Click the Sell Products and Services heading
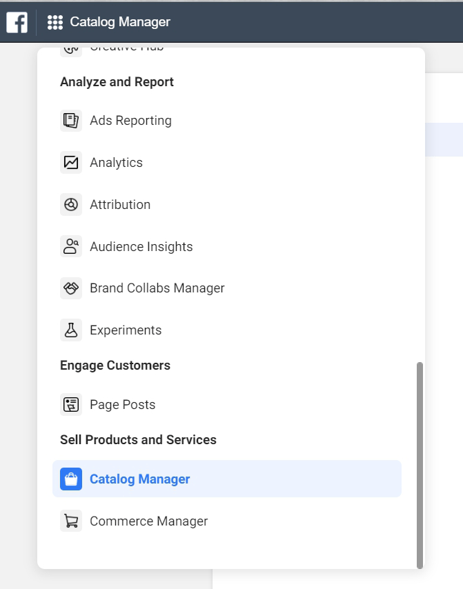This screenshot has height=589, width=463. tap(138, 440)
